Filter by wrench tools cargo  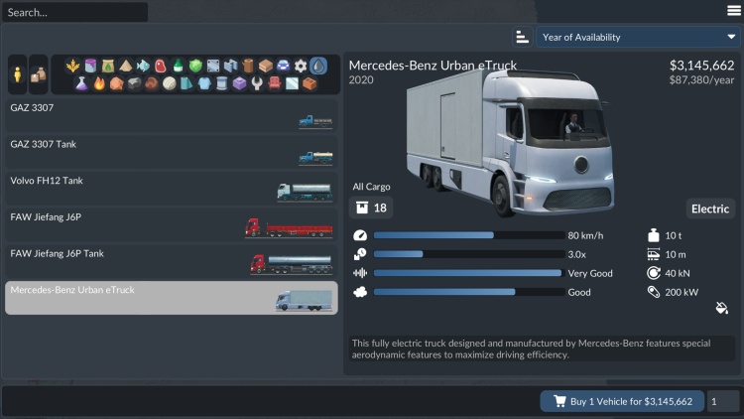[x=257, y=83]
